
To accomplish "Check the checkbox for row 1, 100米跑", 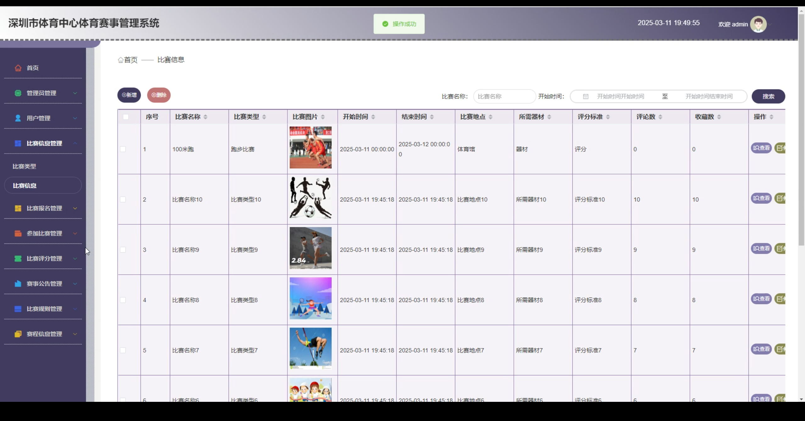I will pyautogui.click(x=123, y=149).
